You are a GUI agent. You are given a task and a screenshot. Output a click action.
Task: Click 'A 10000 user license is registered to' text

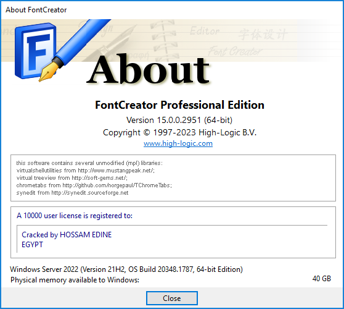75,216
